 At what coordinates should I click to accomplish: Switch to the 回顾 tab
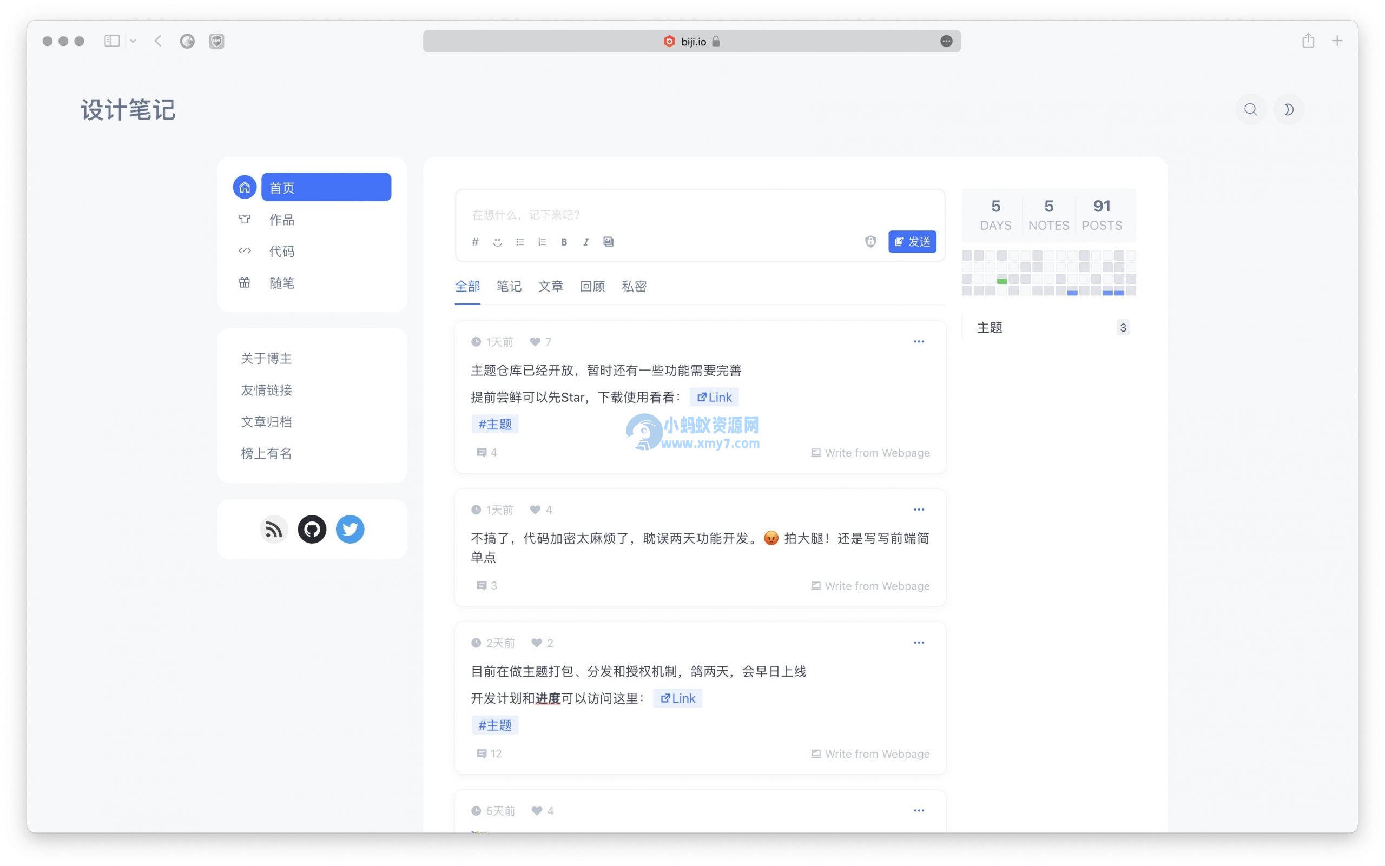point(592,286)
